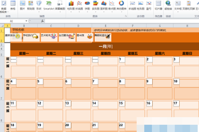Screen dimensions: 199x132
Task: Click the Library book legend icon
Action: click(x=90, y=37)
